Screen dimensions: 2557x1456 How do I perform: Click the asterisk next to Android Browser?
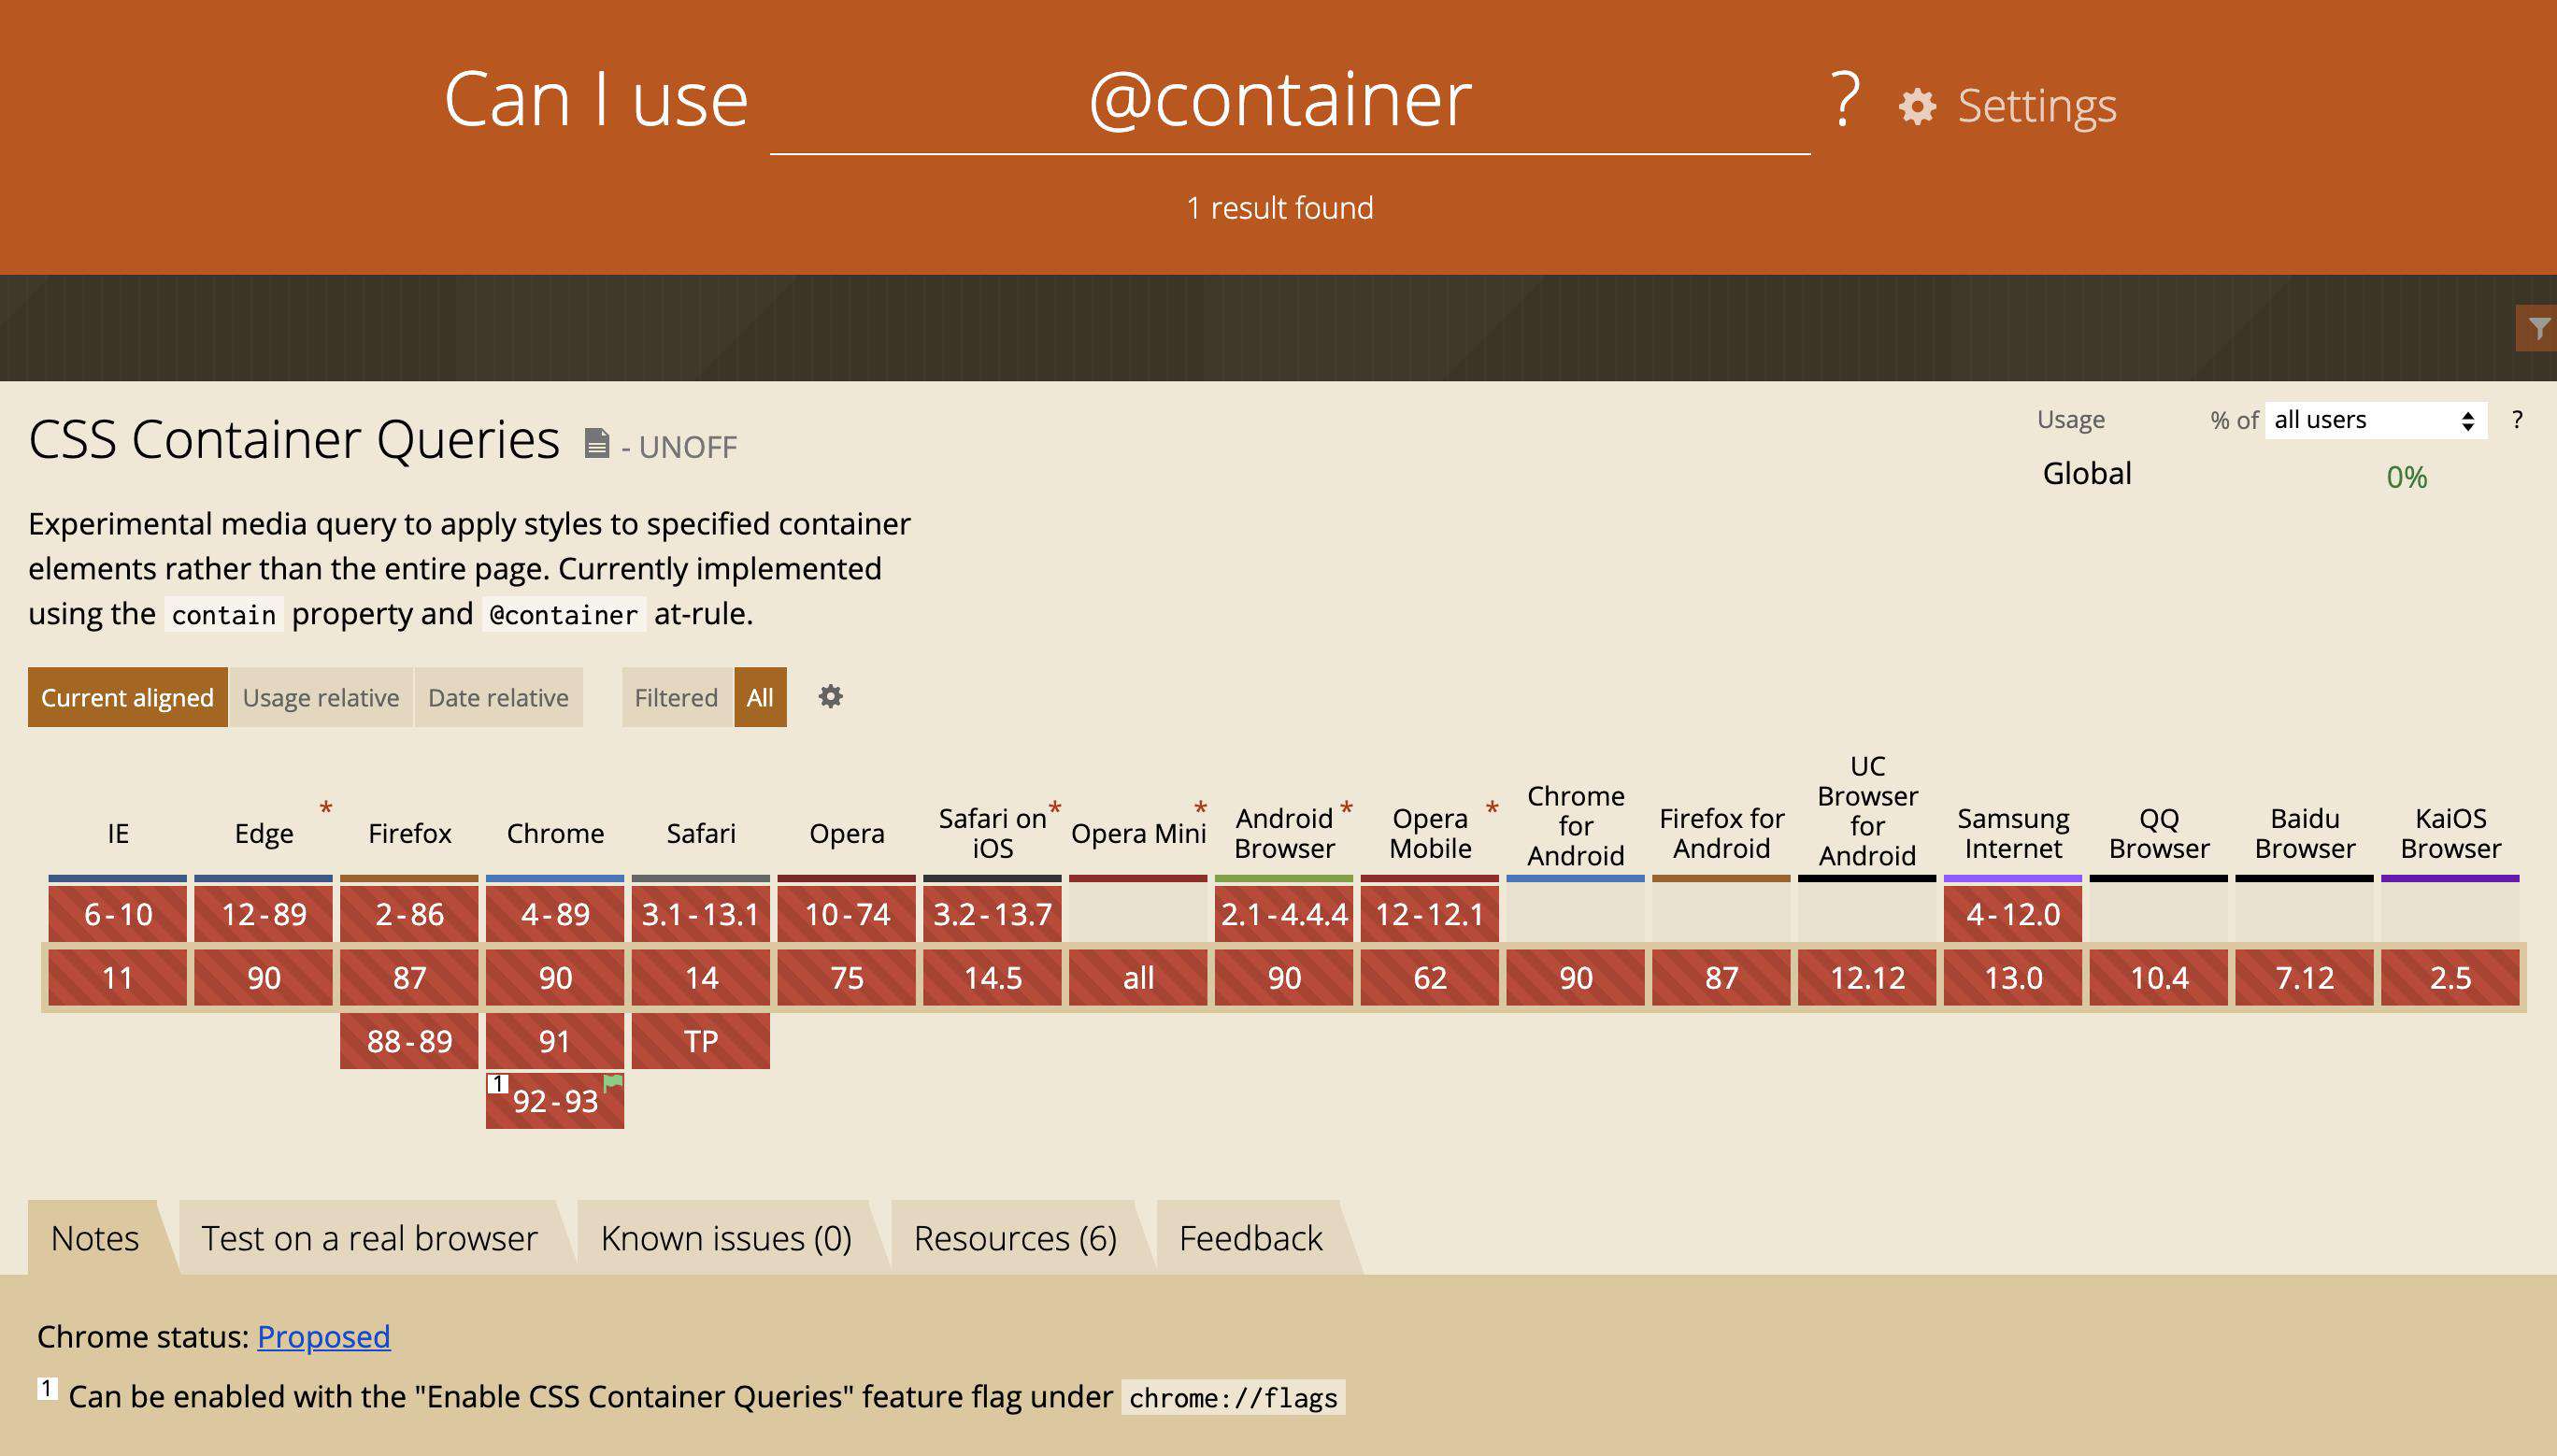1346,808
